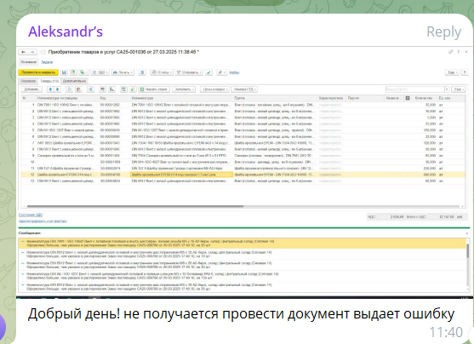Click the paste rows icon

click(78, 89)
